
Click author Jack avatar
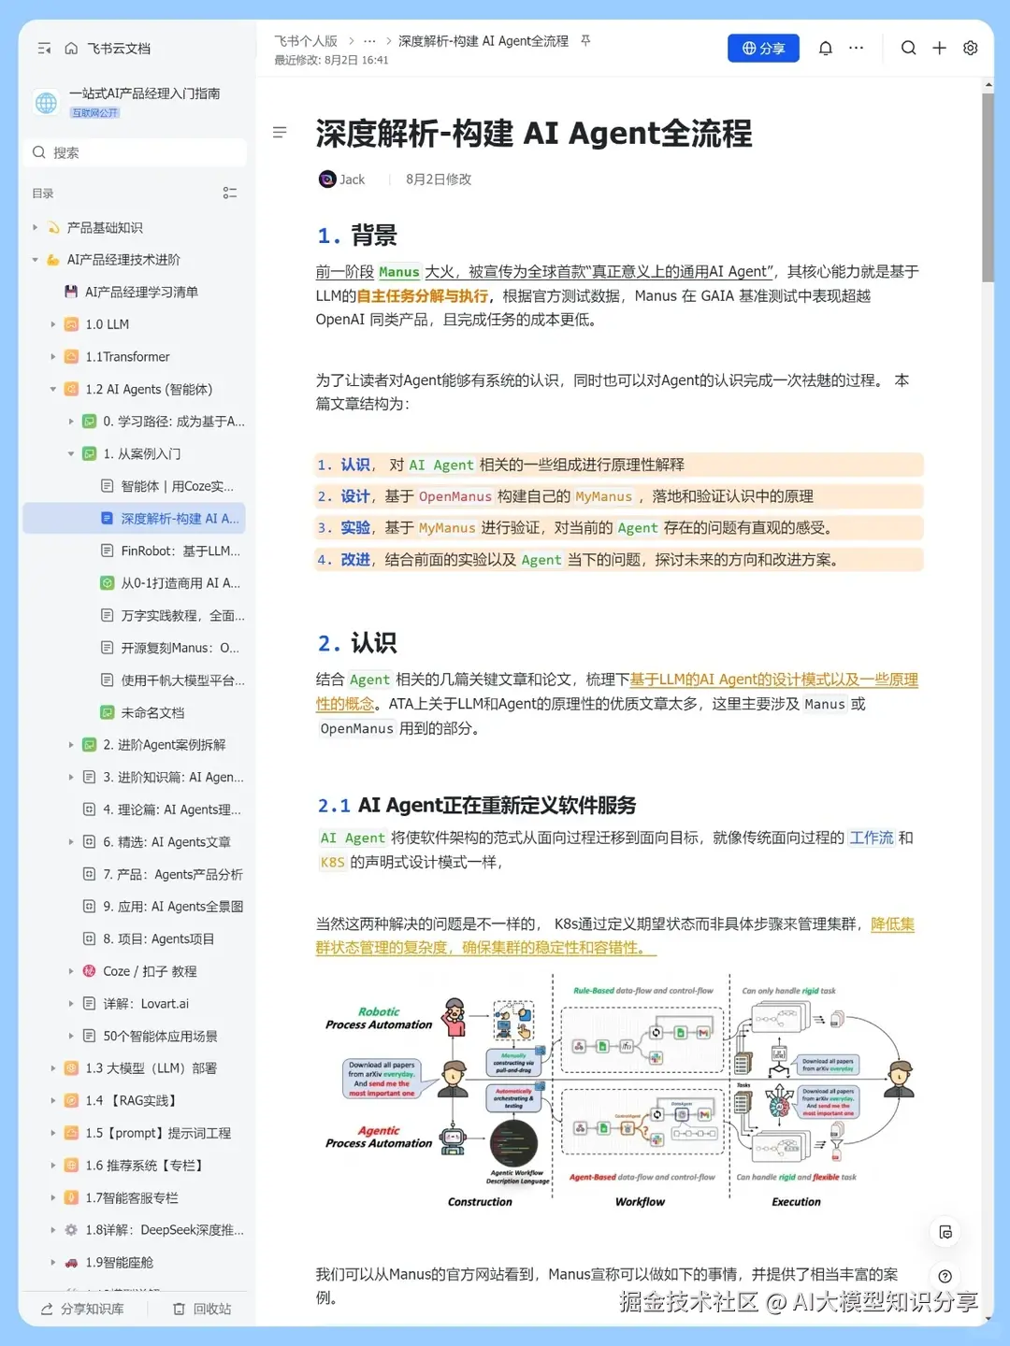tap(327, 179)
